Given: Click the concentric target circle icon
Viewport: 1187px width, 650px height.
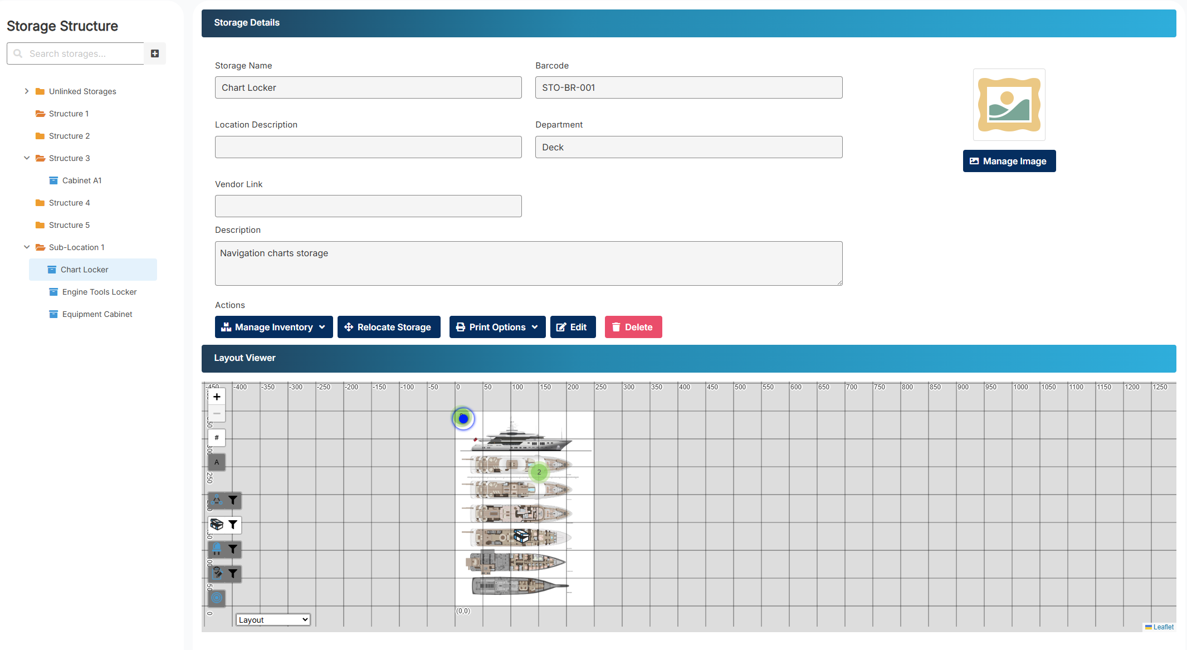Looking at the screenshot, I should (x=217, y=598).
